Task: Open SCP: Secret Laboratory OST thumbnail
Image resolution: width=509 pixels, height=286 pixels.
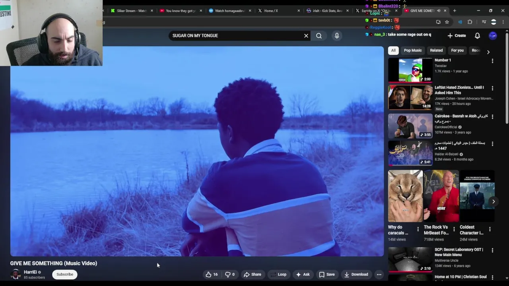Action: (x=410, y=259)
